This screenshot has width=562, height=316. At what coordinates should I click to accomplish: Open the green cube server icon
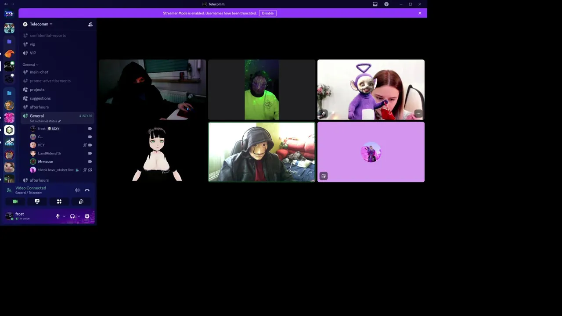9,130
